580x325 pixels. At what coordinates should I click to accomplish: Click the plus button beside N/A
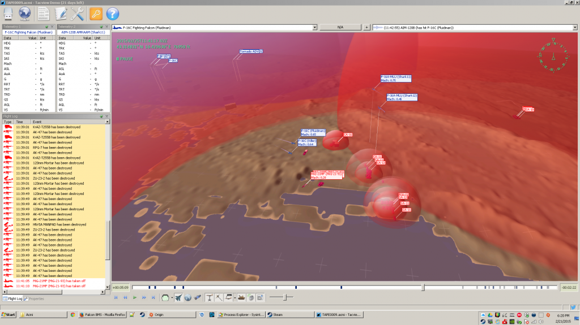coord(366,27)
